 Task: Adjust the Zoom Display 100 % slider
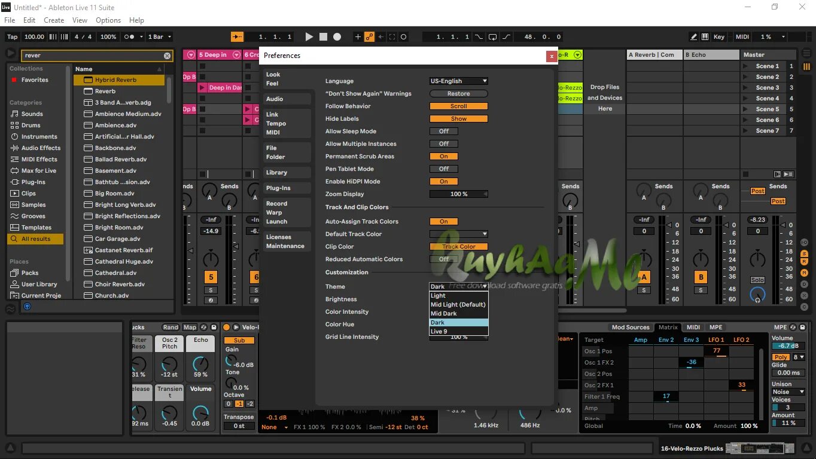point(459,194)
